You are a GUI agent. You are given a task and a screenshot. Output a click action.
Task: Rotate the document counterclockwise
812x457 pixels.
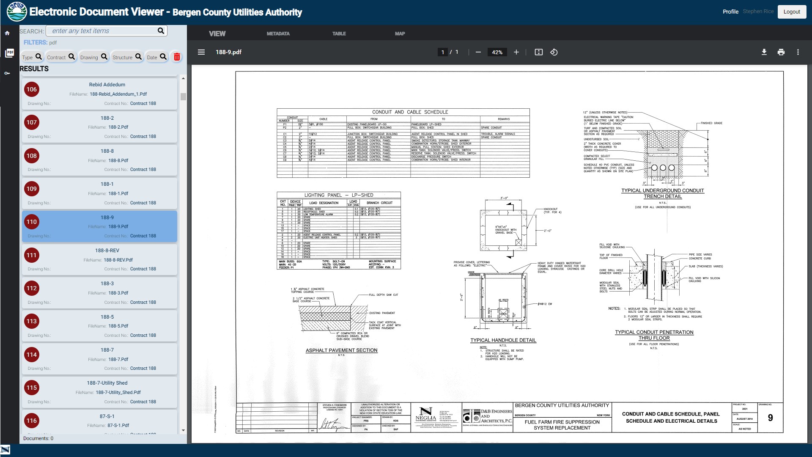click(554, 52)
